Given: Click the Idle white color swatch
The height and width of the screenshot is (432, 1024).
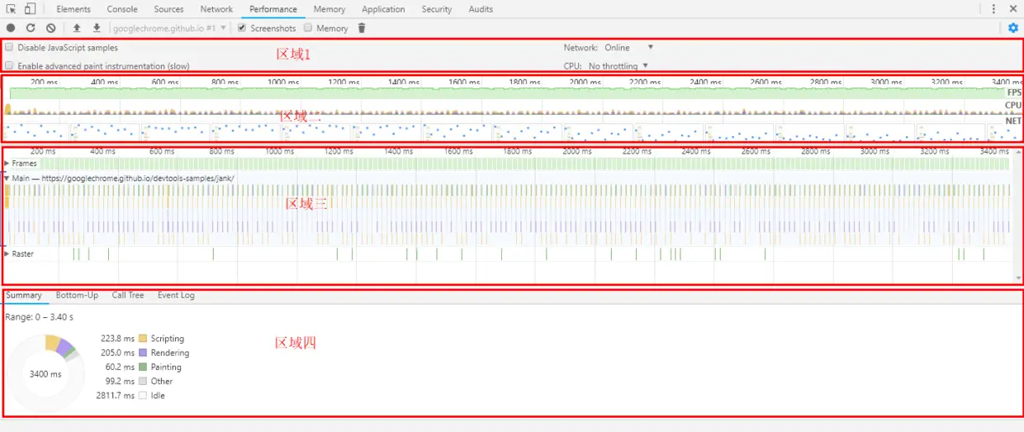Looking at the screenshot, I should (143, 396).
